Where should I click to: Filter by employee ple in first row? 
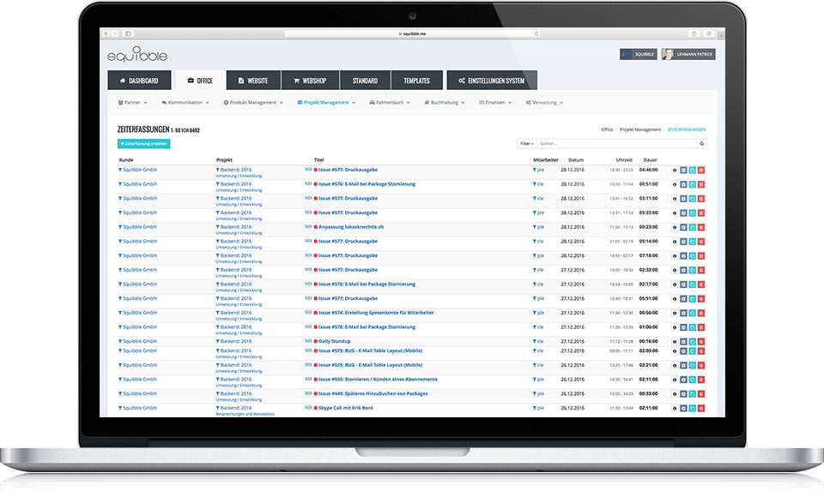(539, 170)
